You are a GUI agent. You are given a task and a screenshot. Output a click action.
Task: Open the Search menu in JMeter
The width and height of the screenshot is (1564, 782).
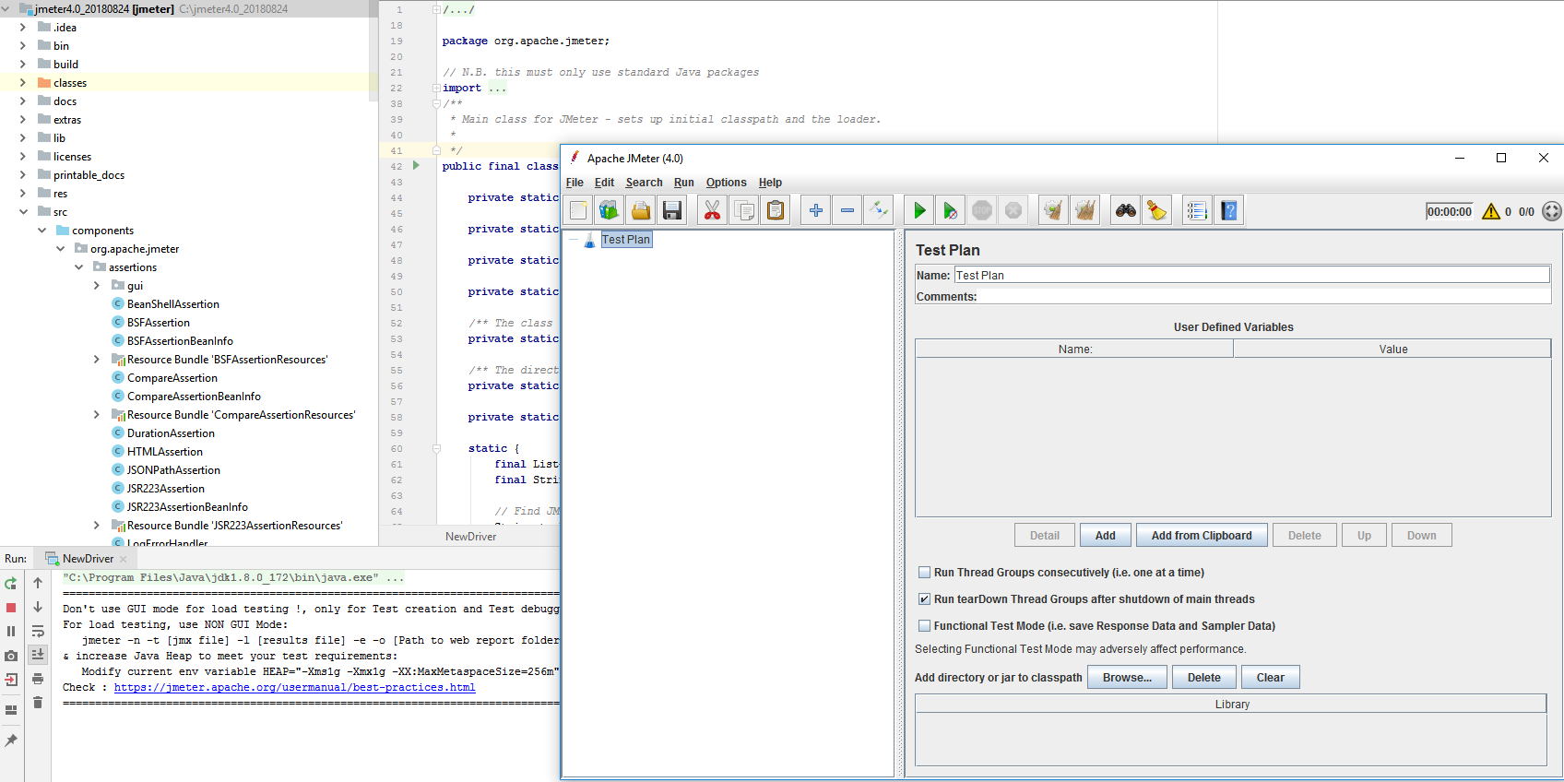click(644, 183)
